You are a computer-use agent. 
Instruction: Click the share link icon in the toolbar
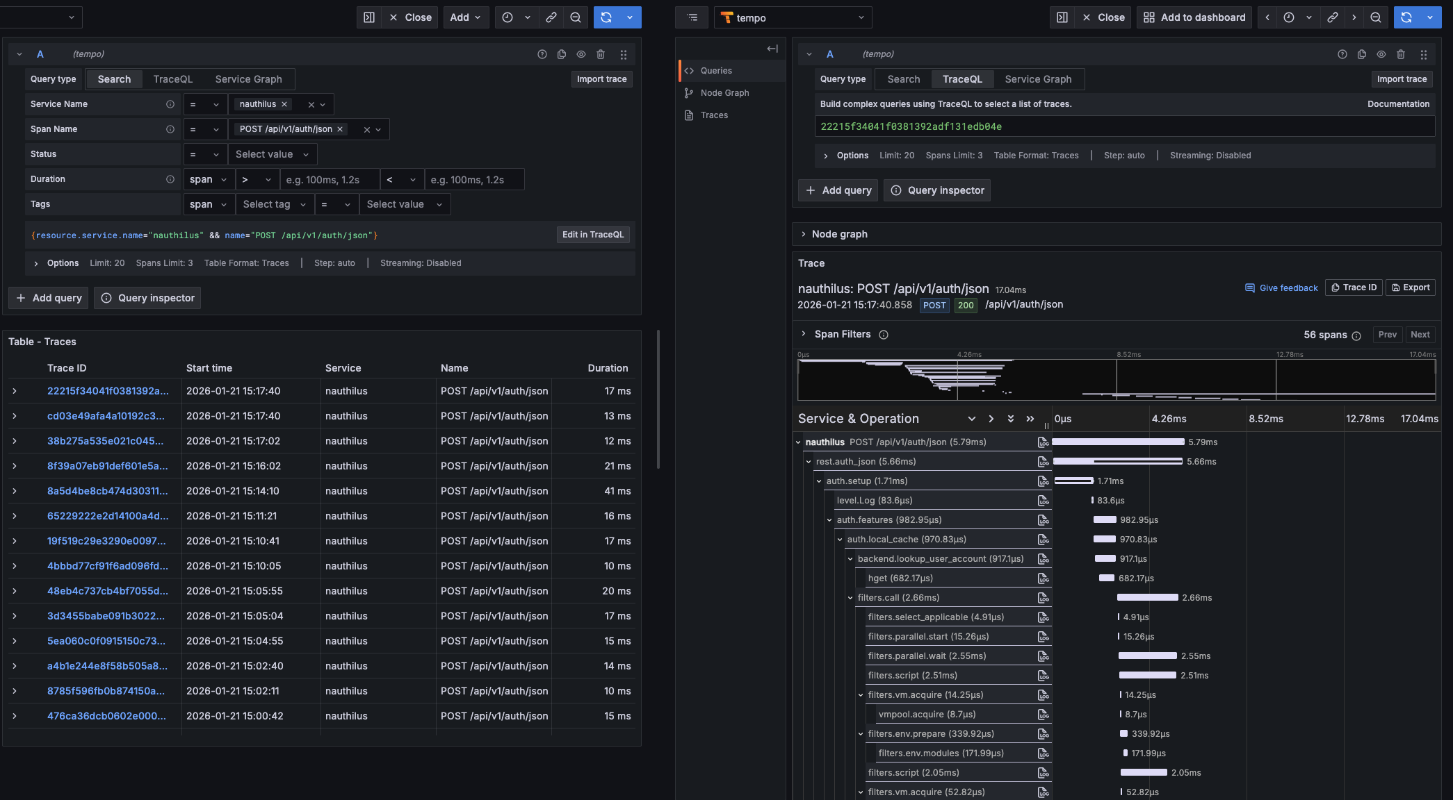pos(551,17)
